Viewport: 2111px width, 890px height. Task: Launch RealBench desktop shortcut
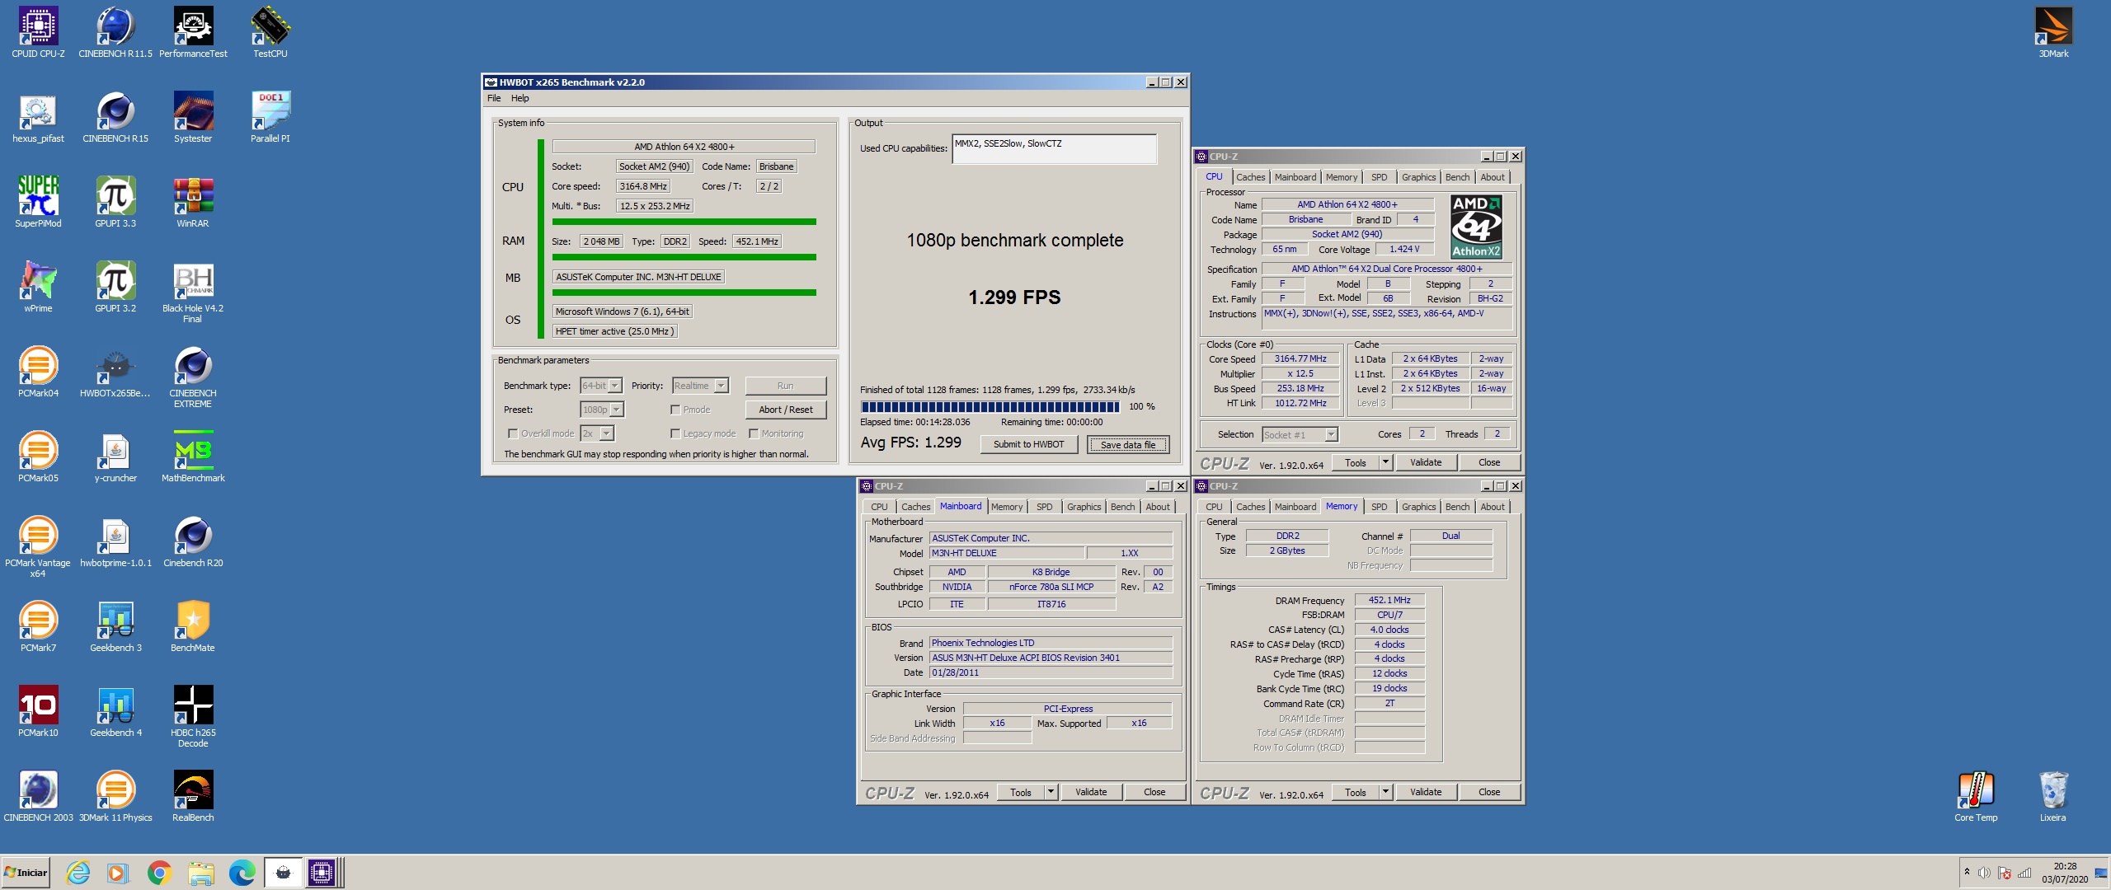[x=193, y=795]
